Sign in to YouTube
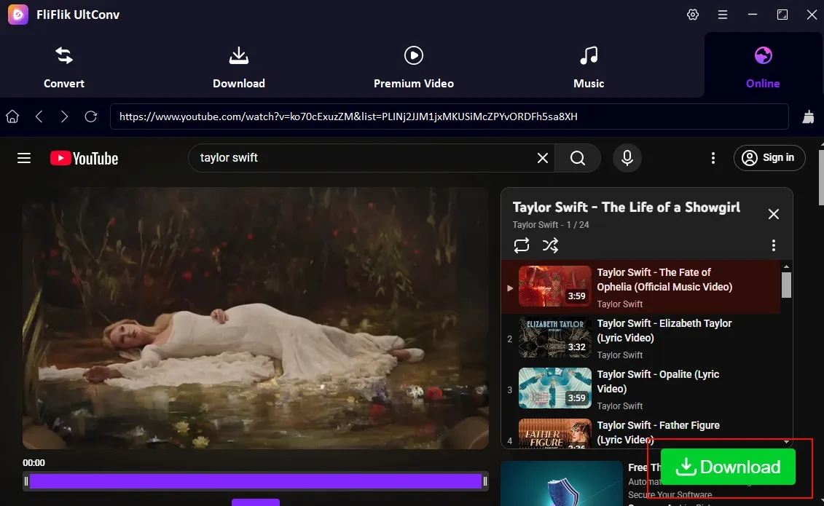824x506 pixels. coord(769,158)
